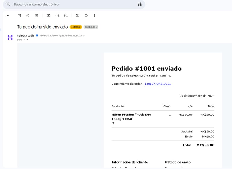Delete this email with trash icon
This screenshot has height=169, width=232.
click(x=37, y=15)
